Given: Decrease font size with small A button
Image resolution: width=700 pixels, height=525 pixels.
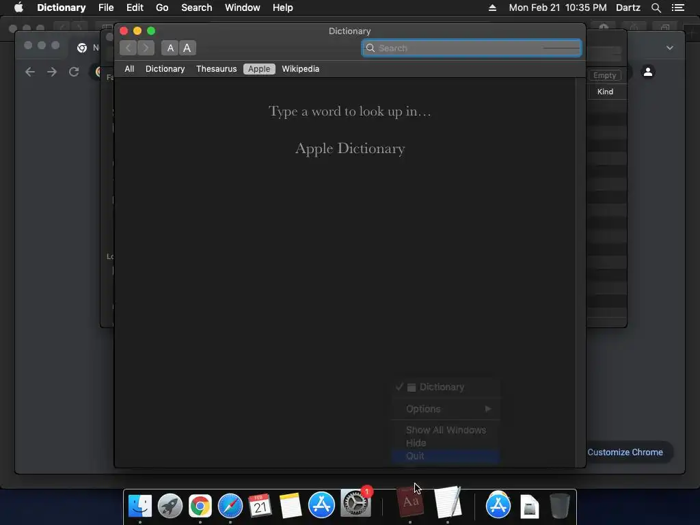Looking at the screenshot, I should click(x=170, y=48).
